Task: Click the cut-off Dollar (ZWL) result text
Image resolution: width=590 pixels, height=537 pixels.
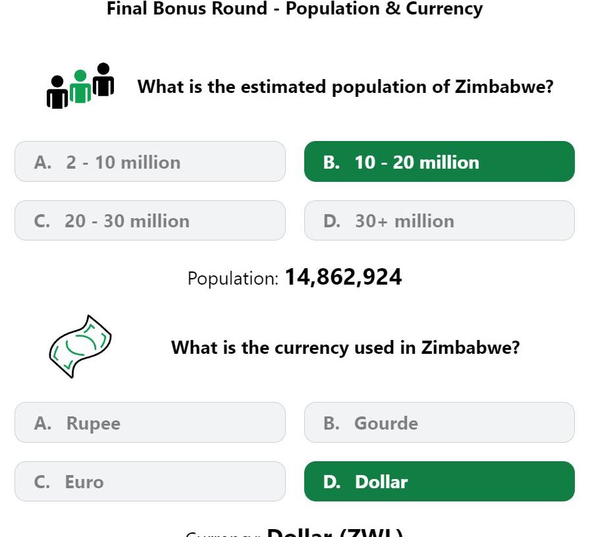Action: [335, 532]
